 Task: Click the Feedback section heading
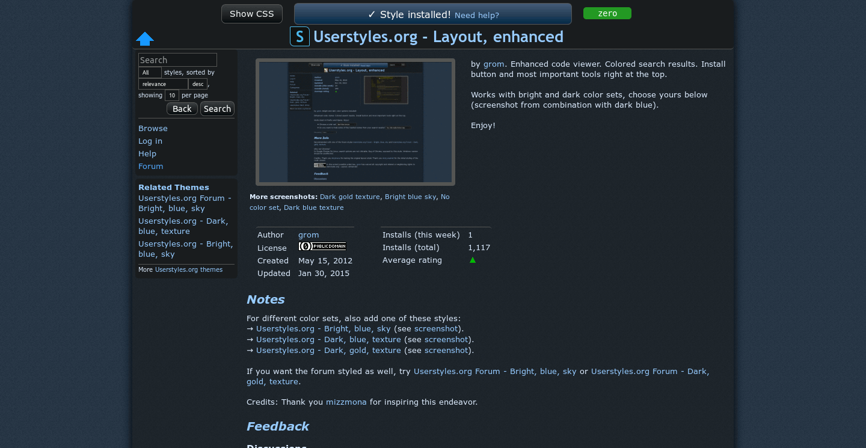[277, 426]
